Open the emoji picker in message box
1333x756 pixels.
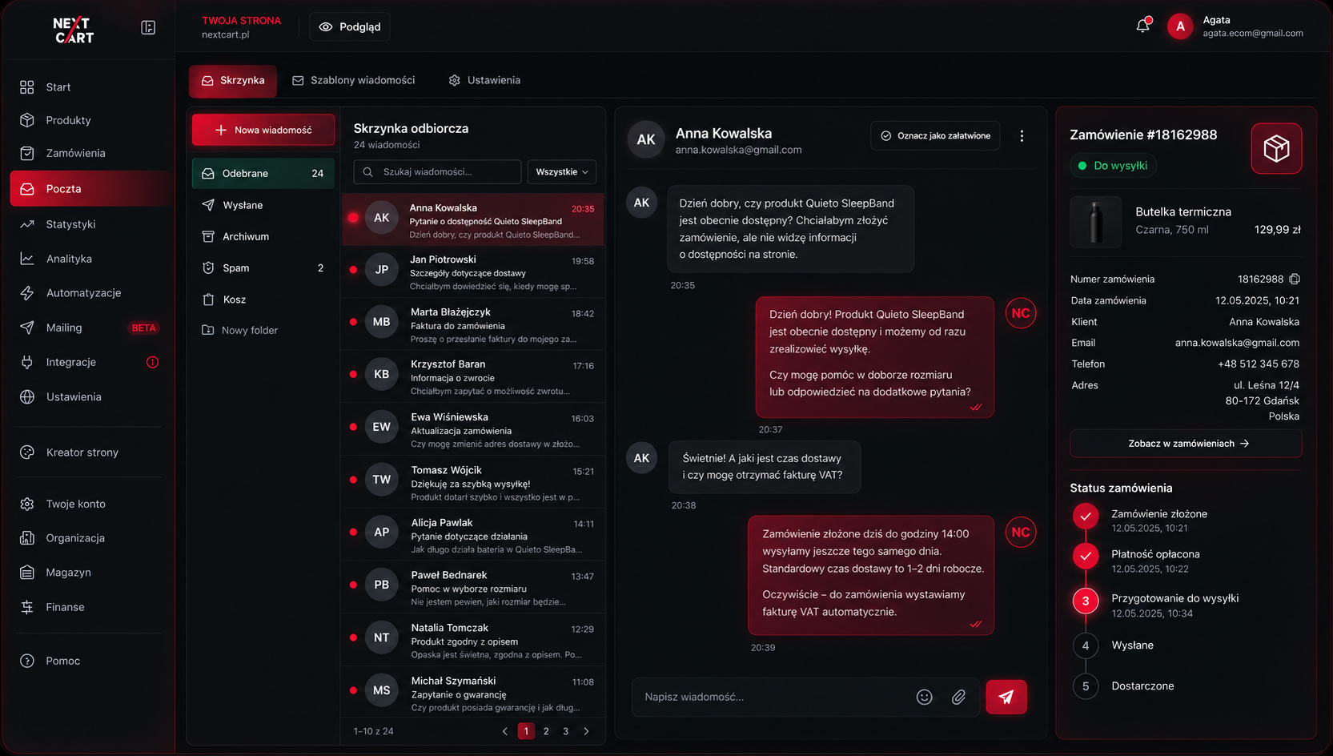click(924, 697)
